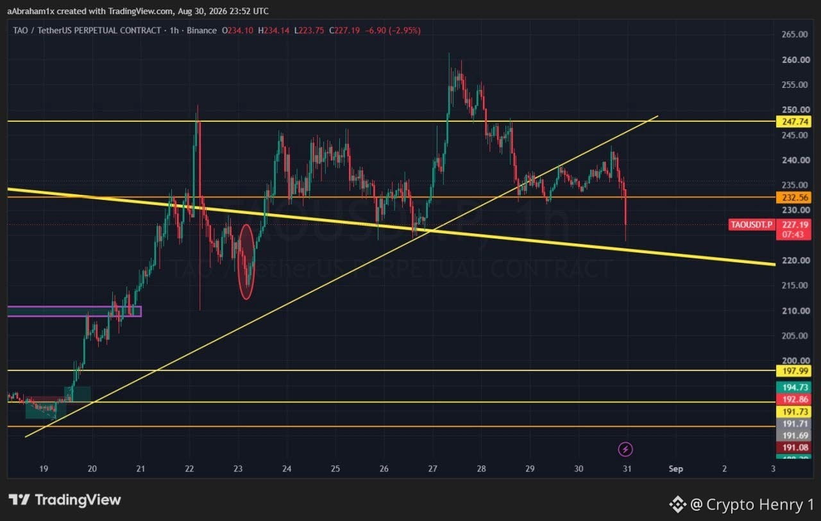Viewport: 821px width, 521px height.
Task: Click the red 192.86 price label
Action: click(793, 399)
